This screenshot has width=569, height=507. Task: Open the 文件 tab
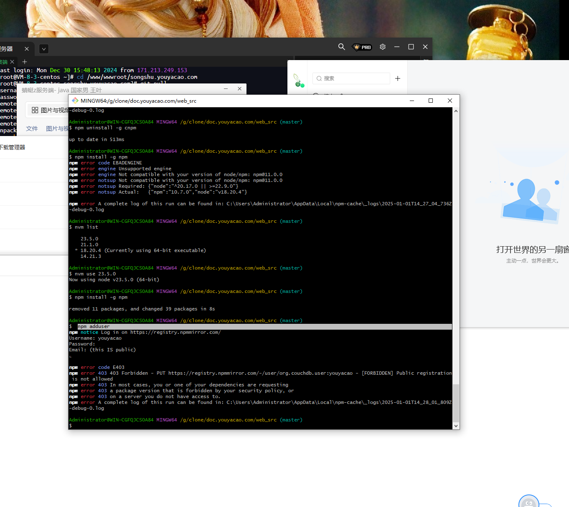point(32,129)
